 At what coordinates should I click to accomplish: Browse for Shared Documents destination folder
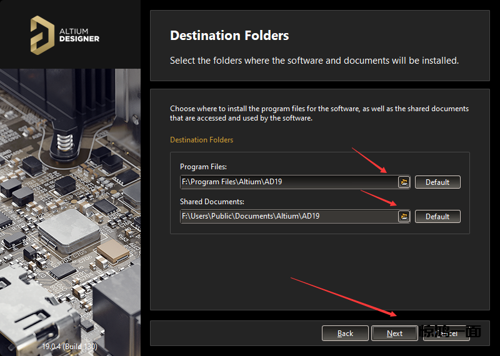click(404, 216)
